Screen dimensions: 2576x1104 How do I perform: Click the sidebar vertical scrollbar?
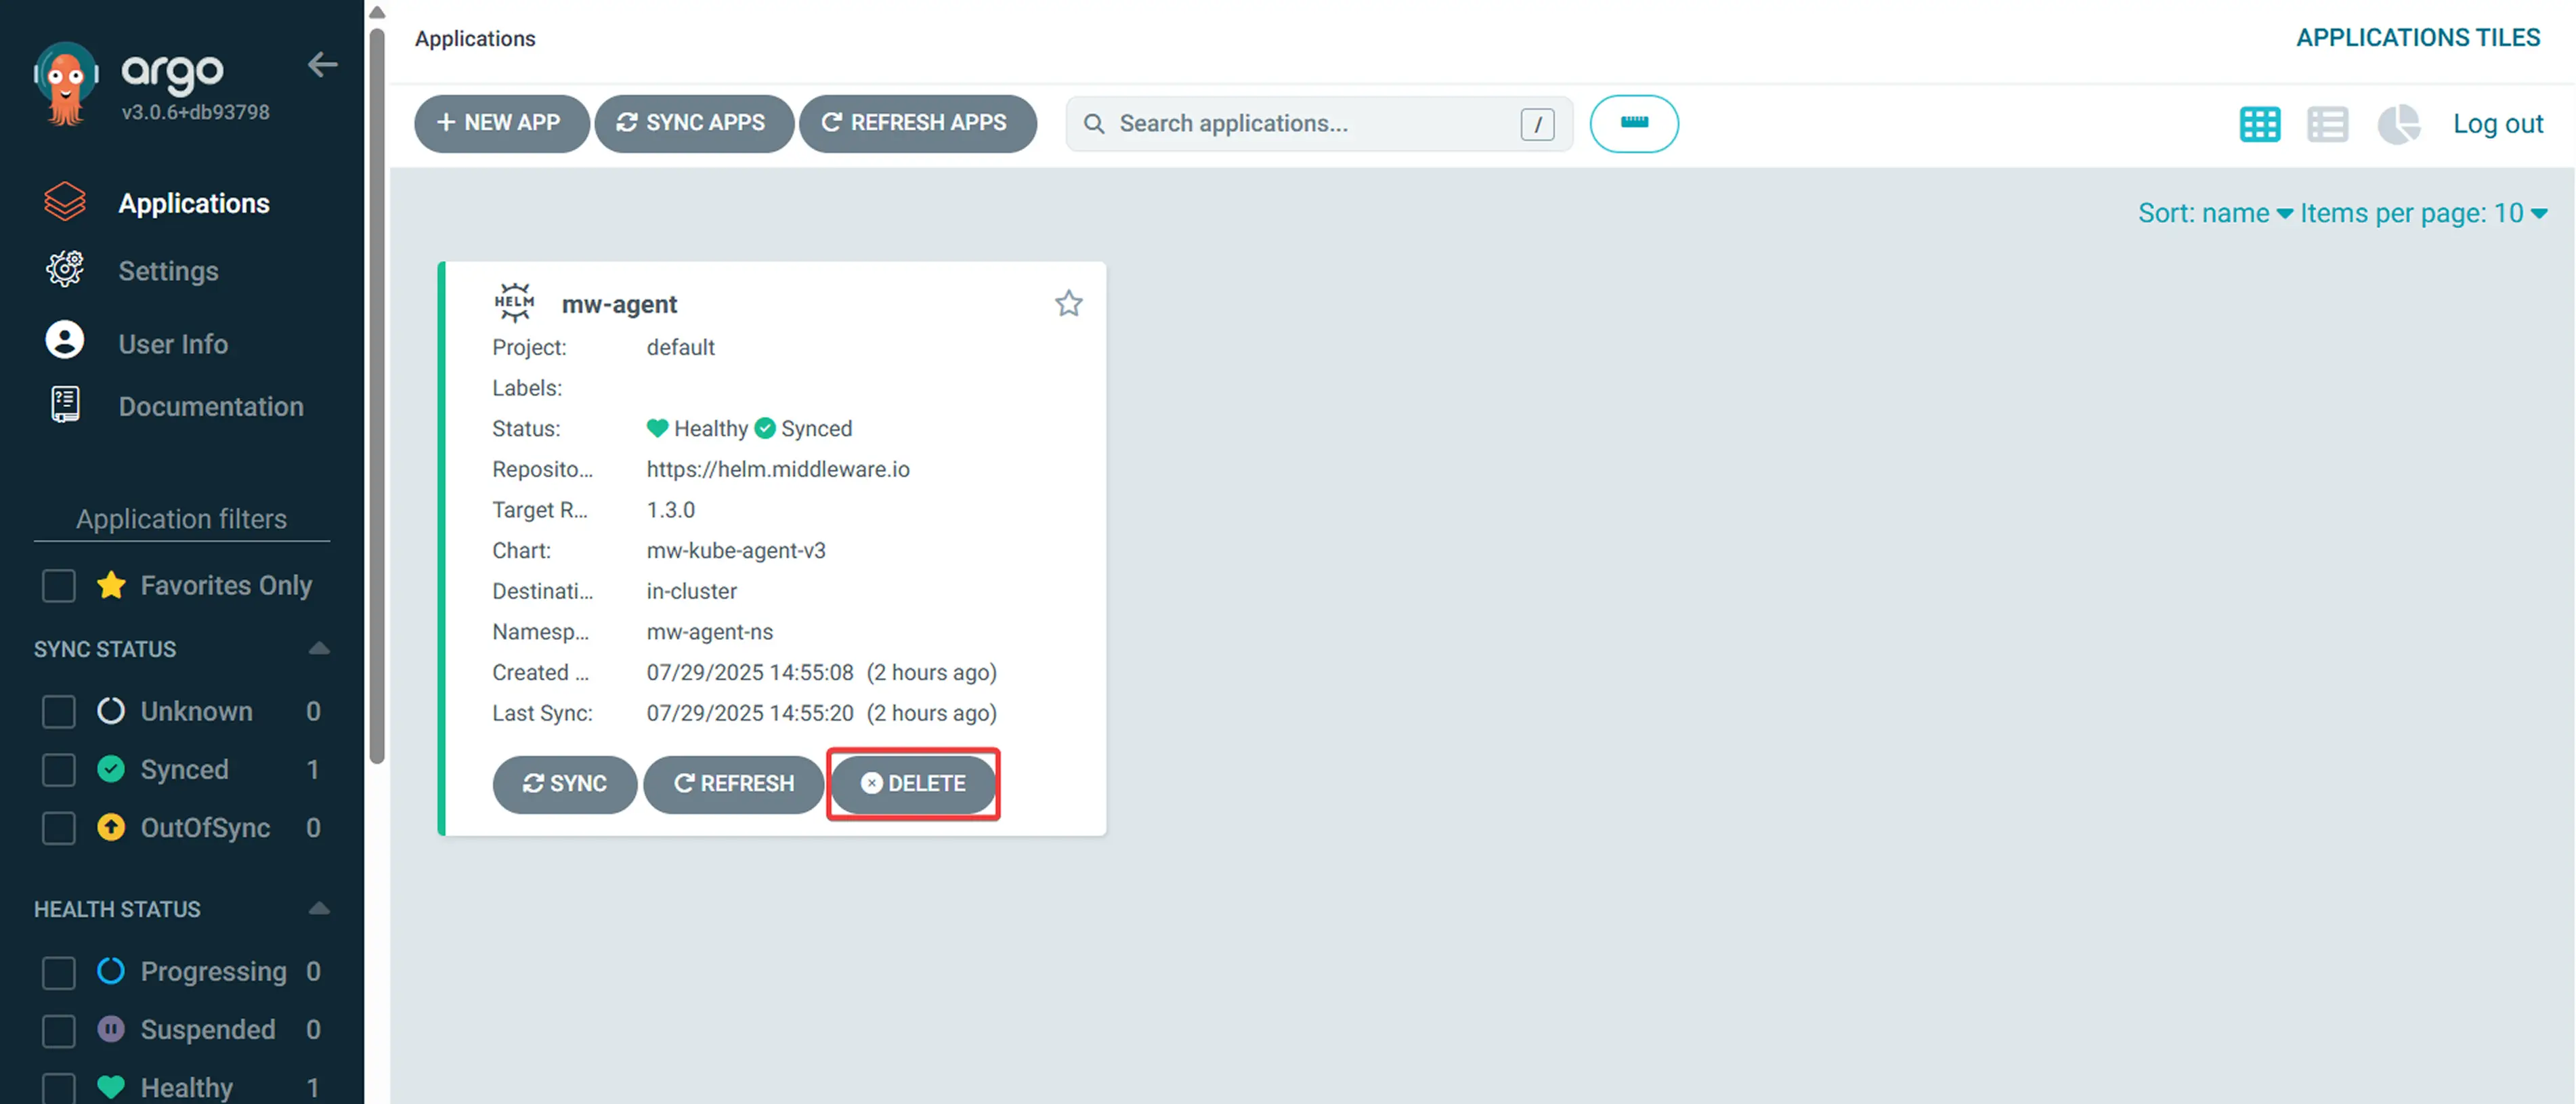(377, 400)
